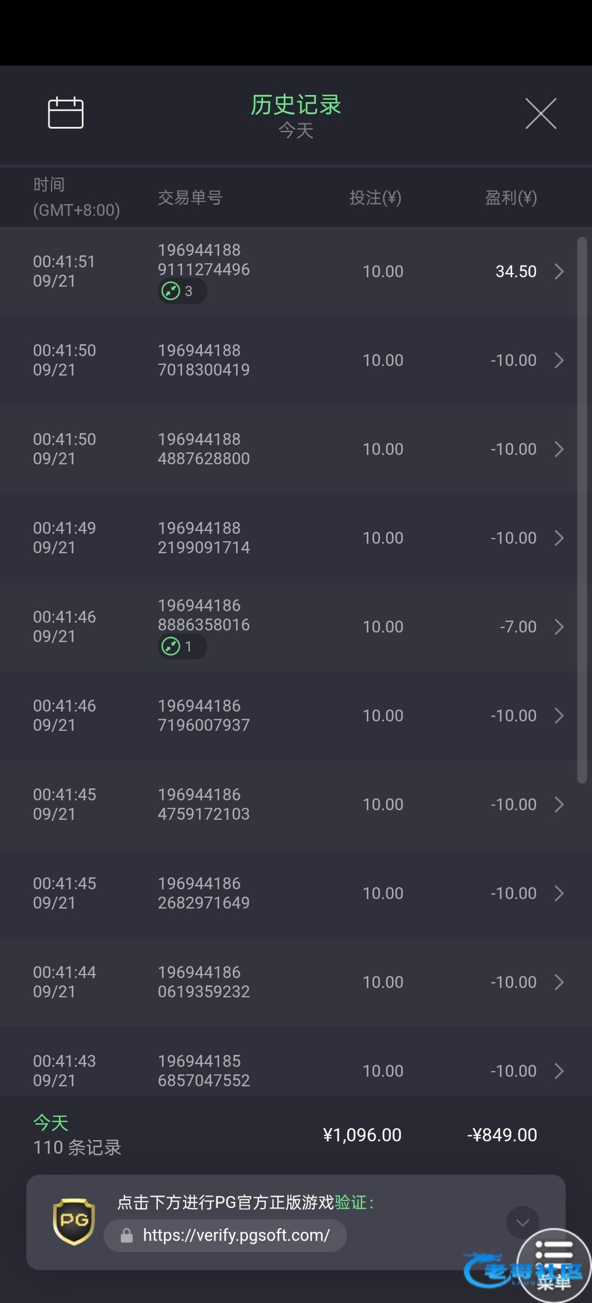Collapse the PG verification banner
The width and height of the screenshot is (592, 1303).
point(522,1222)
